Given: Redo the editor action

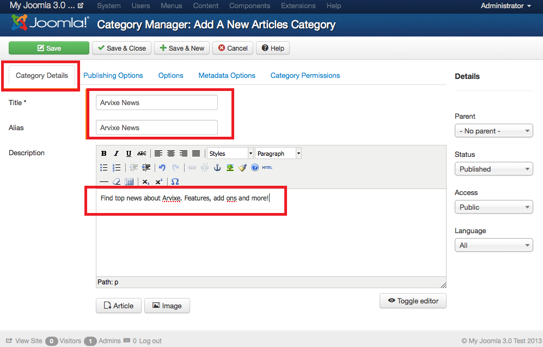Looking at the screenshot, I should (175, 168).
